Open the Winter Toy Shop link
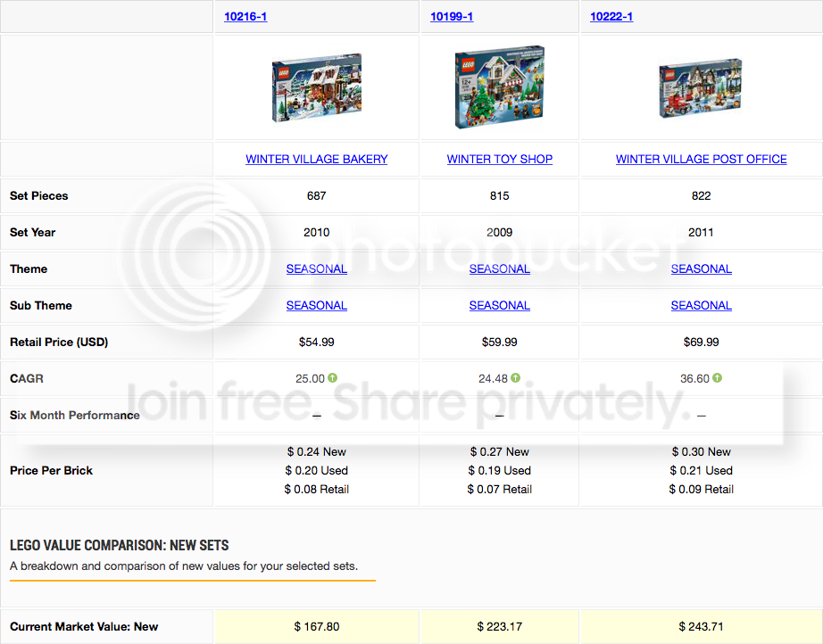This screenshot has width=823, height=644. point(500,159)
